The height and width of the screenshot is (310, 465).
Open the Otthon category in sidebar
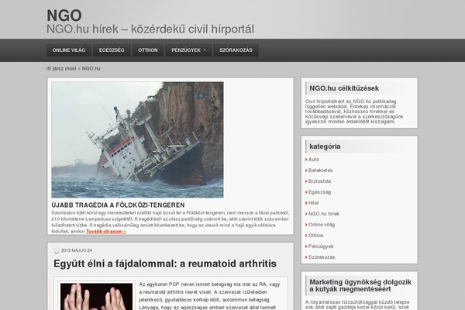[316, 236]
